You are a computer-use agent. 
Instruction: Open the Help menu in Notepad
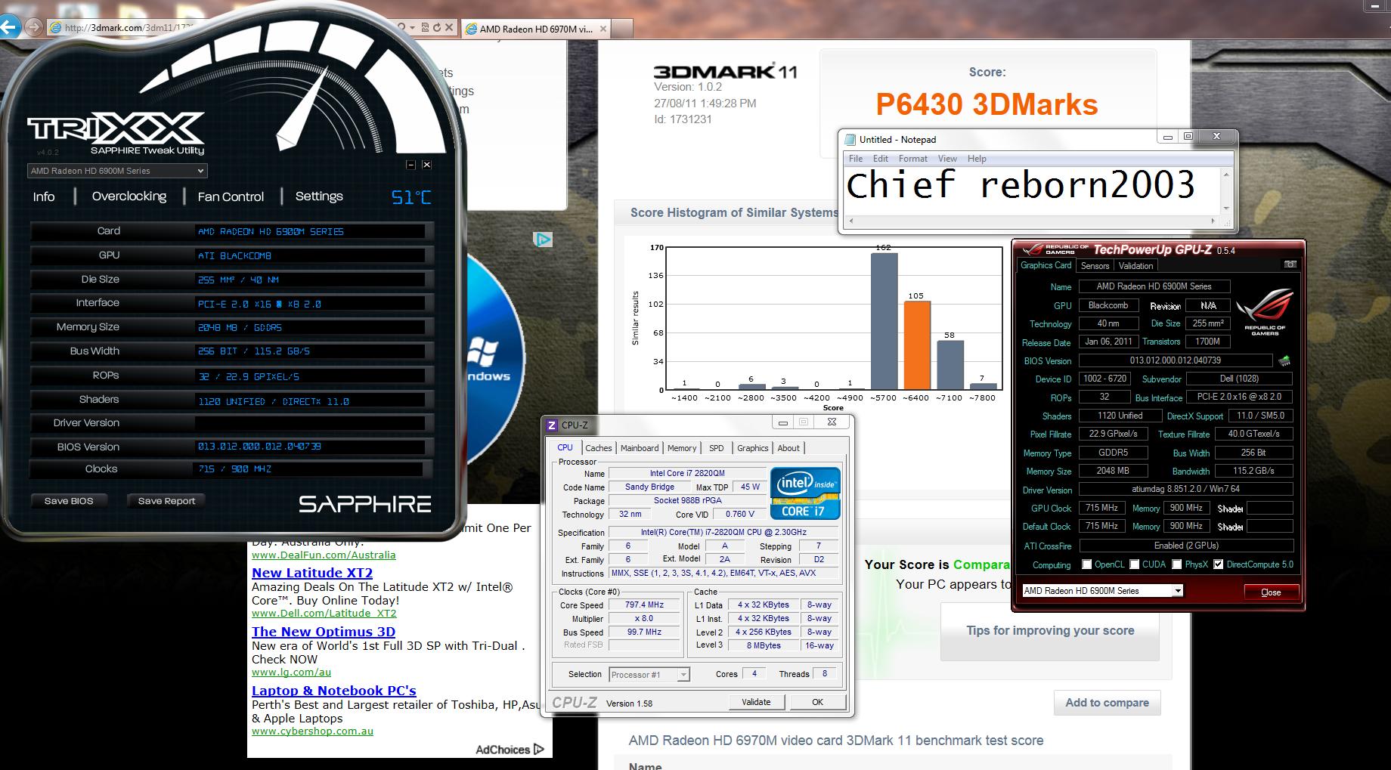(977, 159)
